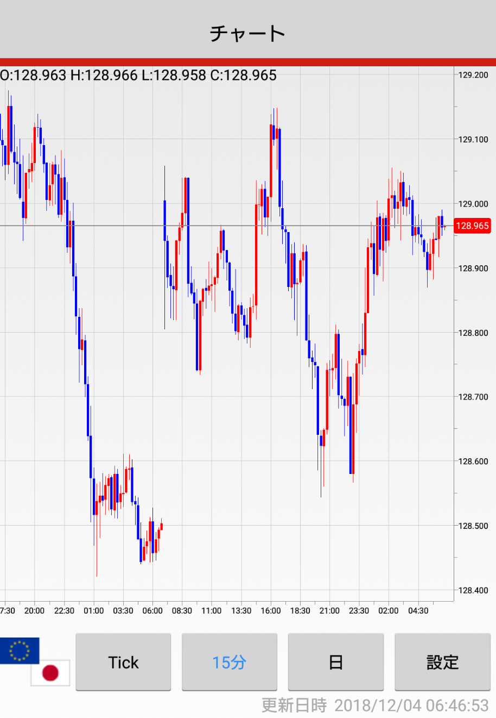Click the 128.500 price axis label
The width and height of the screenshot is (496, 718).
[473, 526]
